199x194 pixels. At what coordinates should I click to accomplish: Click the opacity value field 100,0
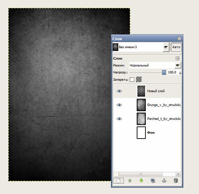pyautogui.click(x=173, y=72)
